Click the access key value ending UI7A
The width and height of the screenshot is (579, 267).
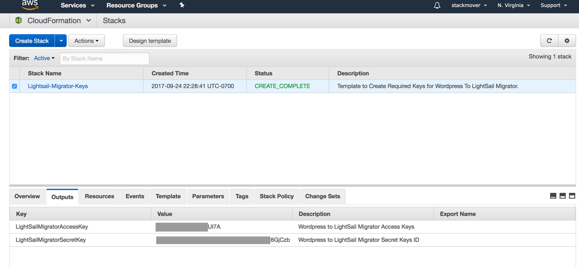click(x=188, y=227)
